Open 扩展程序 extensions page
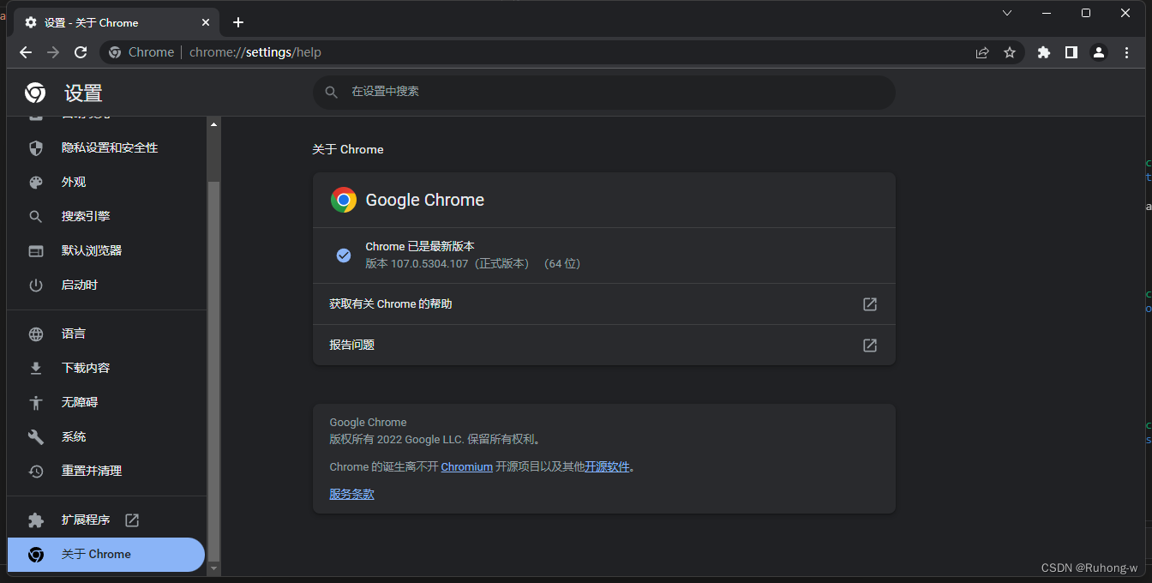The height and width of the screenshot is (583, 1152). coord(106,520)
